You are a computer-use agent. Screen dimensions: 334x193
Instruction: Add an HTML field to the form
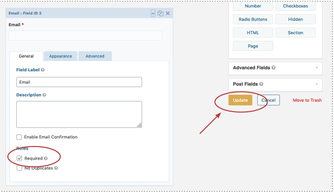pyautogui.click(x=253, y=32)
